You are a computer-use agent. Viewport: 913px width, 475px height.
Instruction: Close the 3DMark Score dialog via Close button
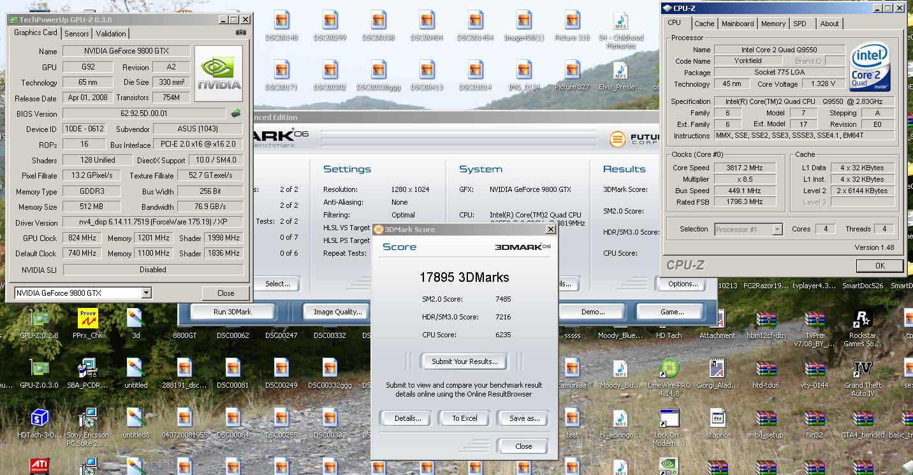pyautogui.click(x=523, y=446)
